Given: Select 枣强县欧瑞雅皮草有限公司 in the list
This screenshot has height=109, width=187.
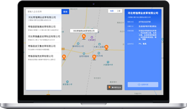Looking at the screenshot, I should (x=44, y=28).
